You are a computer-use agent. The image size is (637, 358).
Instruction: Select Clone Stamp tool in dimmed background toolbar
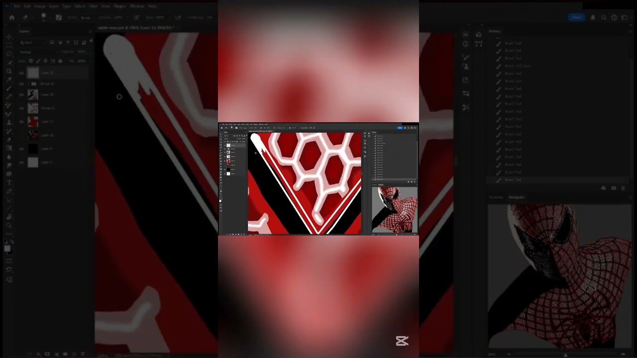pyautogui.click(x=9, y=122)
